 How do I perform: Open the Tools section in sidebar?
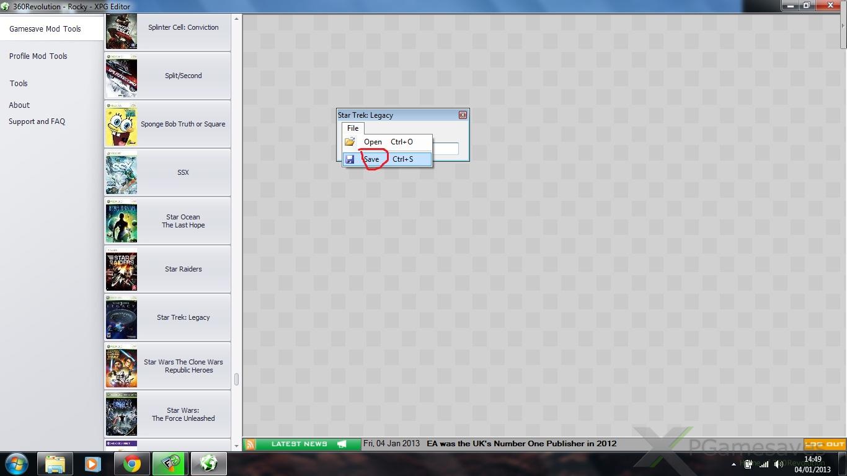(19, 83)
